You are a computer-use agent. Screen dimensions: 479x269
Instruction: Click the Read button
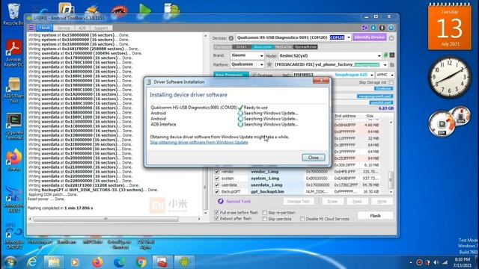coord(357,201)
